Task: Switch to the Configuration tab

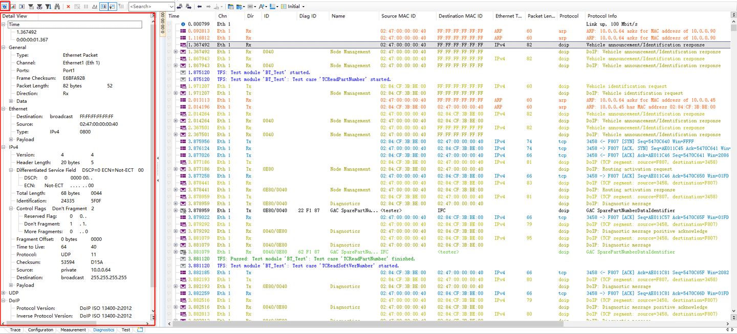Action: 40,330
